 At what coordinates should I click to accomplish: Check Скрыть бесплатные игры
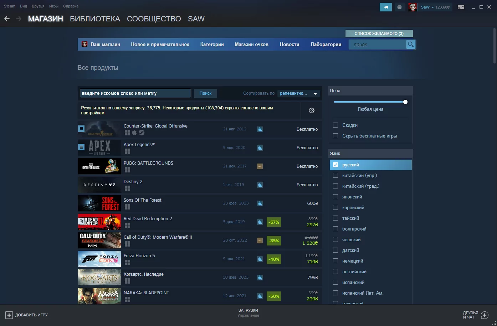(335, 136)
